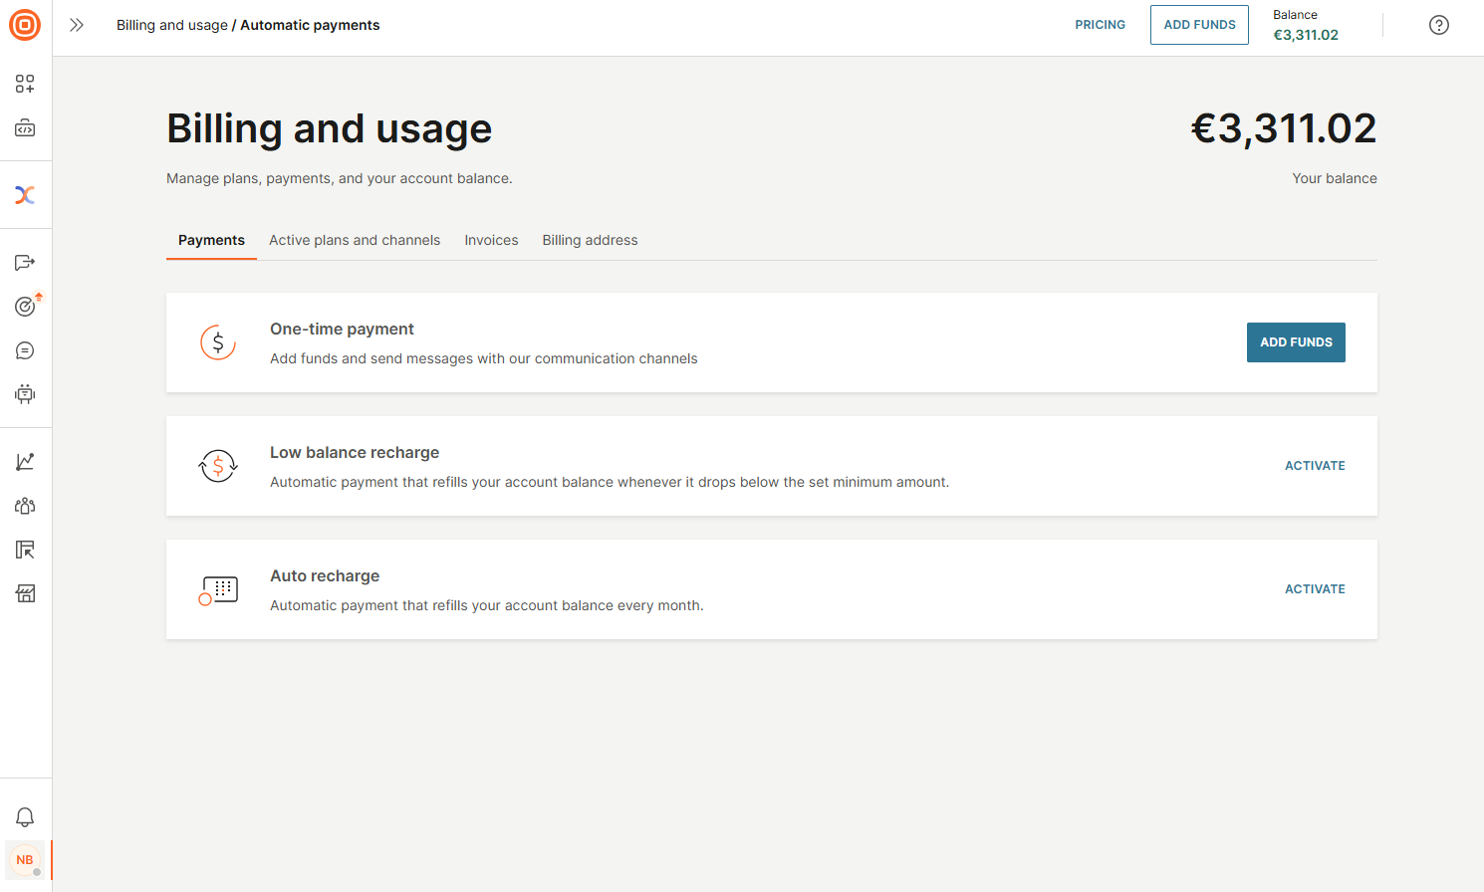The image size is (1484, 892).
Task: Click the Billing and usage page heading
Action: pyautogui.click(x=330, y=129)
